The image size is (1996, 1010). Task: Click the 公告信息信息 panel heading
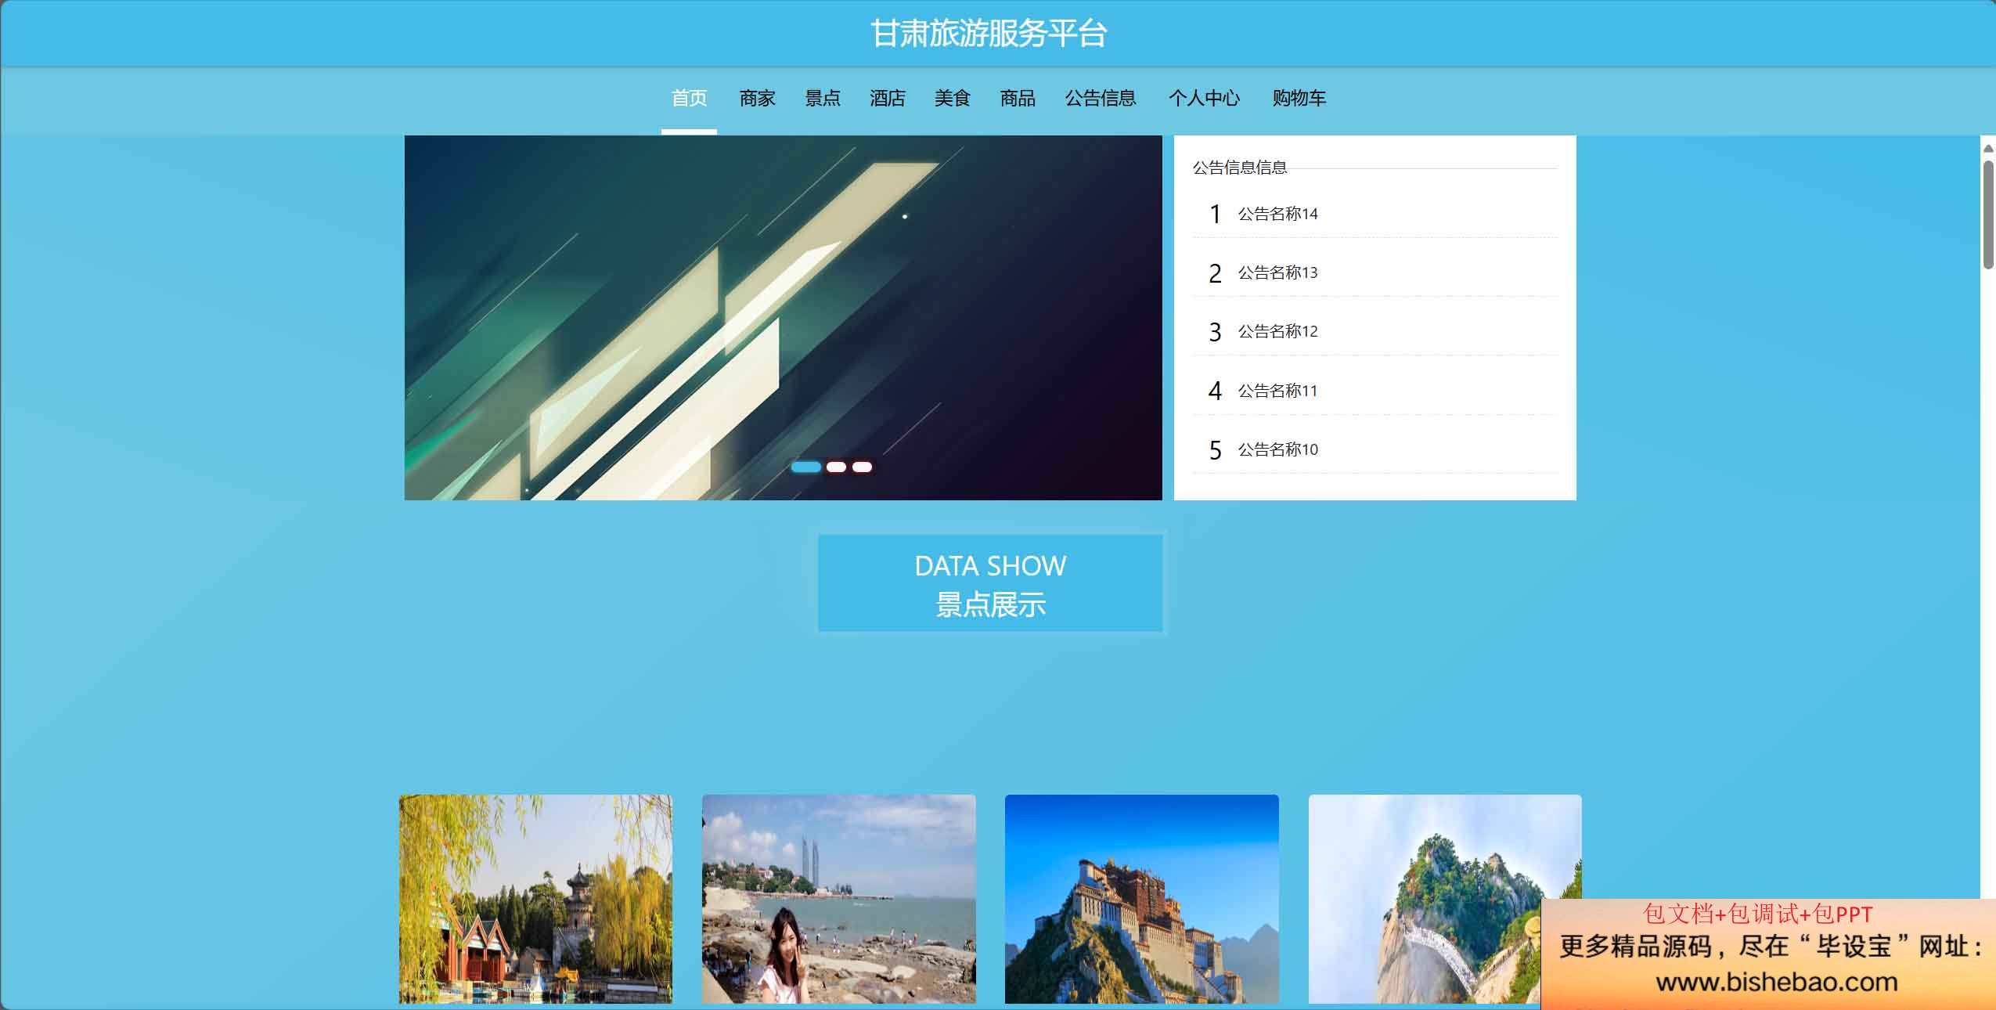(x=1240, y=168)
